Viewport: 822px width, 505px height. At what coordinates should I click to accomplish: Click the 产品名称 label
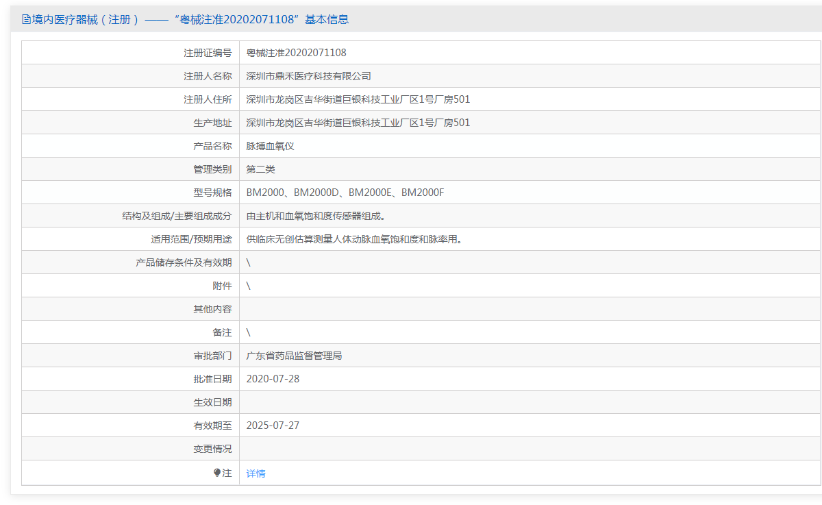pos(212,146)
